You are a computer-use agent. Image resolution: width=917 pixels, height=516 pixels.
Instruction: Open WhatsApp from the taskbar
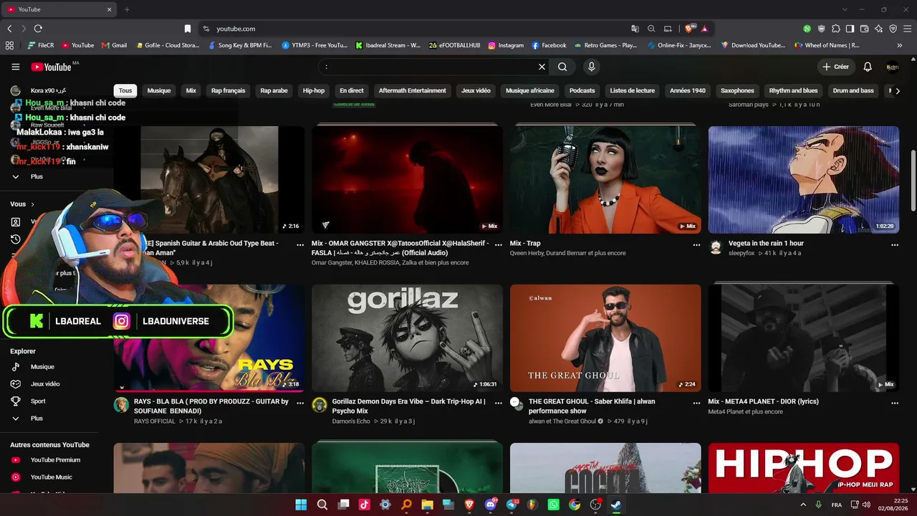coord(553,505)
